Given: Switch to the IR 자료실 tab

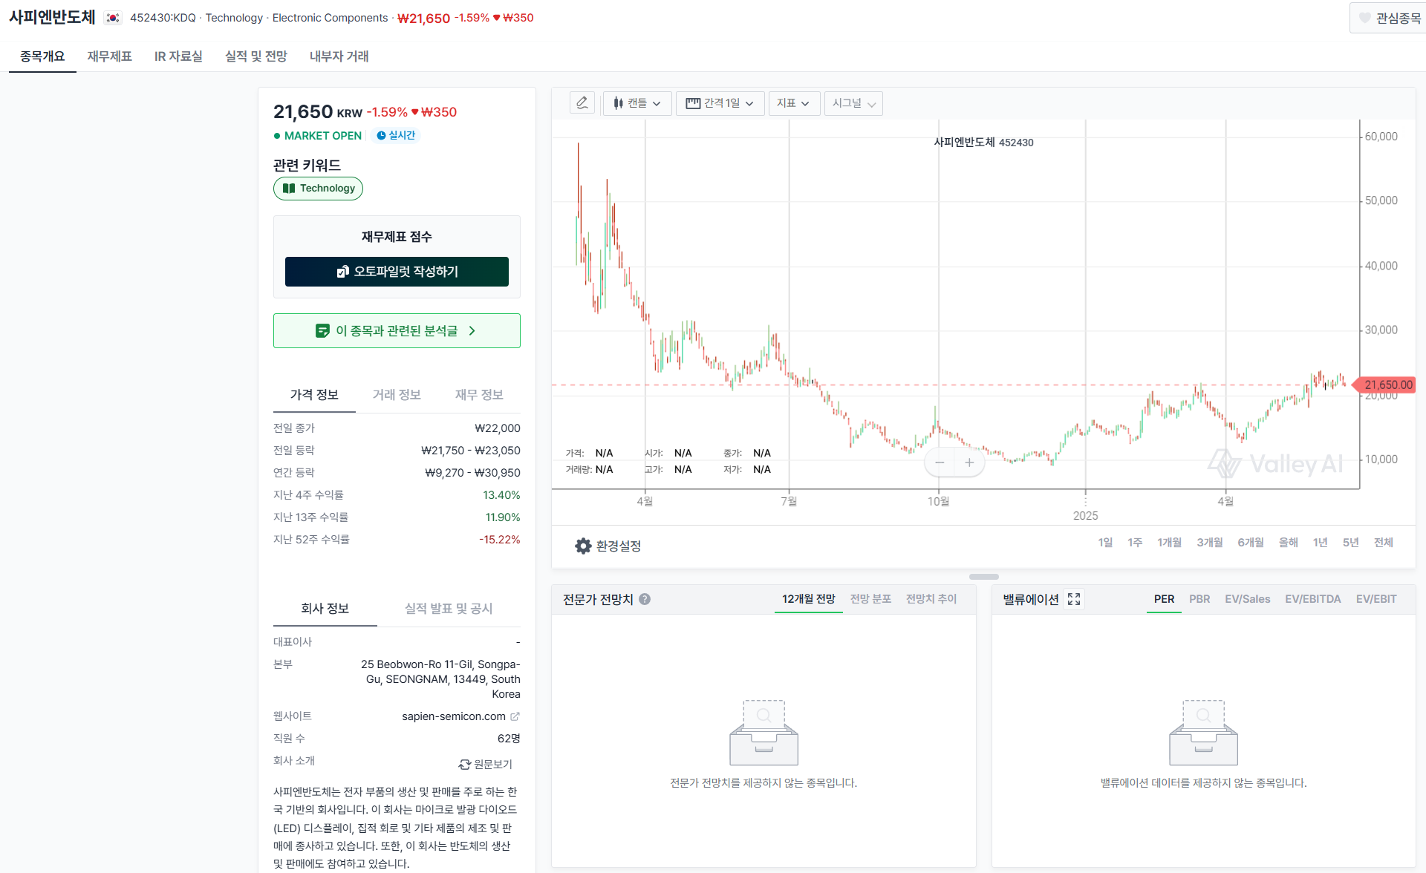Looking at the screenshot, I should pyautogui.click(x=178, y=56).
